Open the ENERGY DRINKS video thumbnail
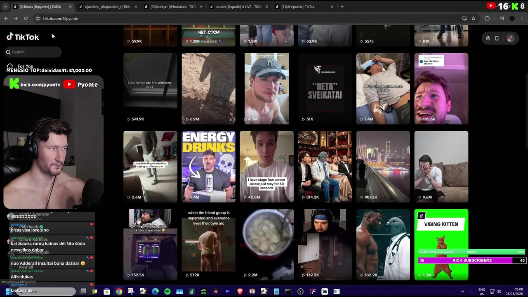Image resolution: width=528 pixels, height=297 pixels. [x=209, y=167]
